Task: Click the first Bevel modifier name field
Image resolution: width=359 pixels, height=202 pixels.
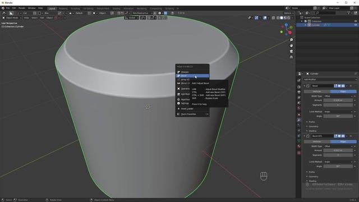Action: click(x=322, y=86)
